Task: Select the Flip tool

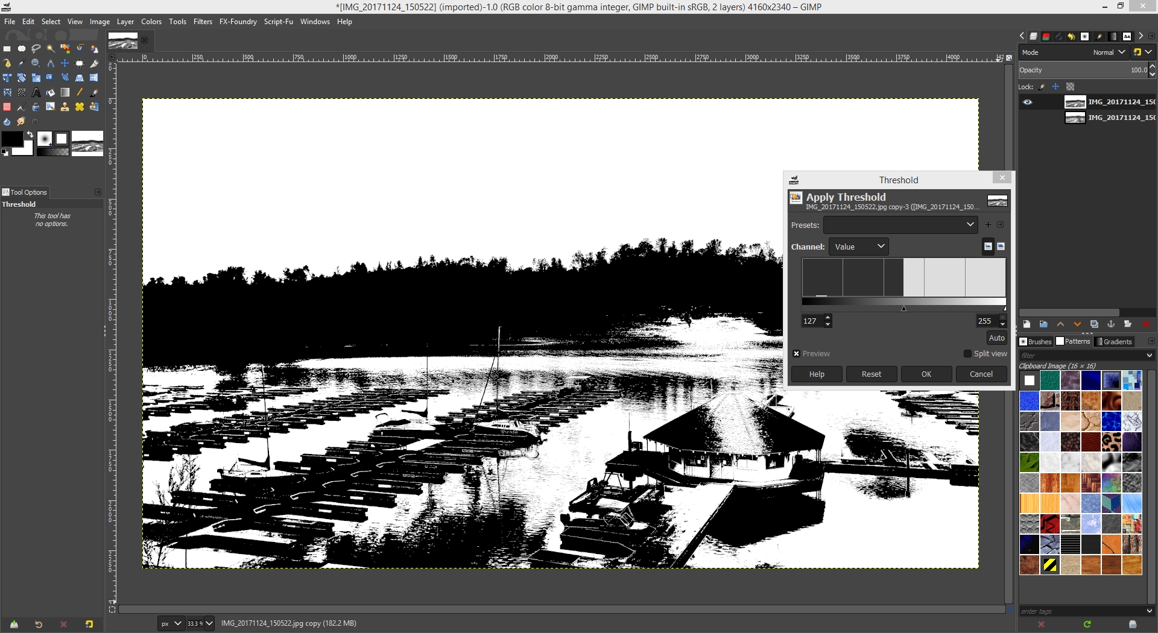Action: (x=94, y=78)
